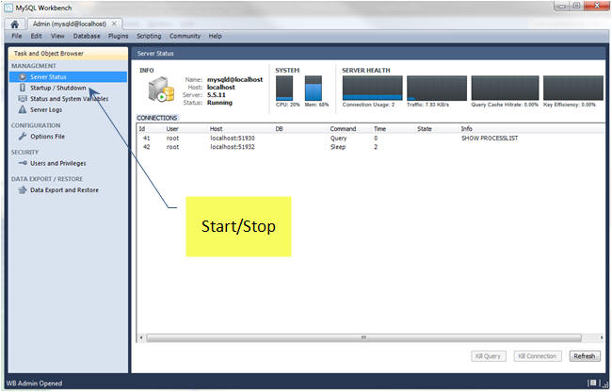The width and height of the screenshot is (612, 392).
Task: Click the Refresh button
Action: [x=585, y=356]
